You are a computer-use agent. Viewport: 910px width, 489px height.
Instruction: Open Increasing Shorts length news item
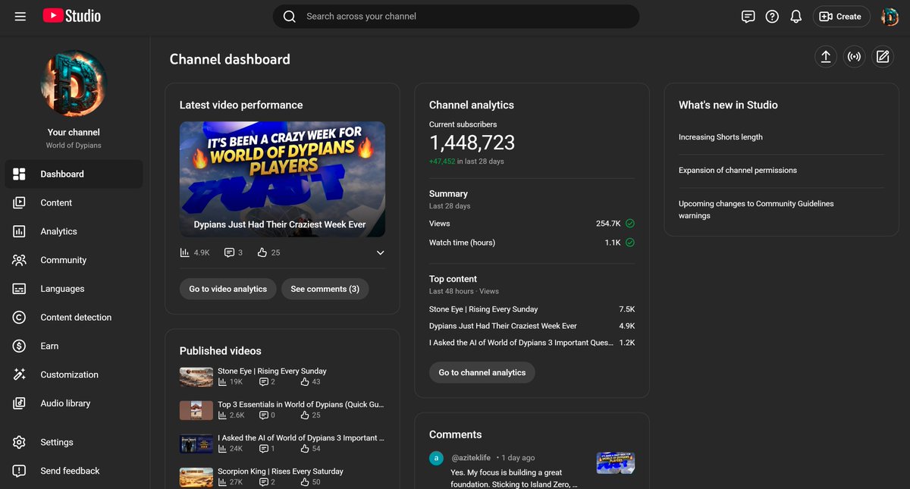720,137
